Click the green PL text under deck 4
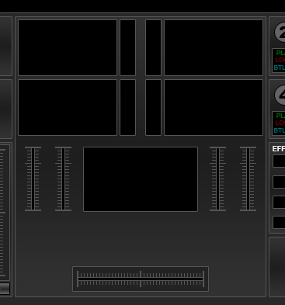 coord(280,116)
